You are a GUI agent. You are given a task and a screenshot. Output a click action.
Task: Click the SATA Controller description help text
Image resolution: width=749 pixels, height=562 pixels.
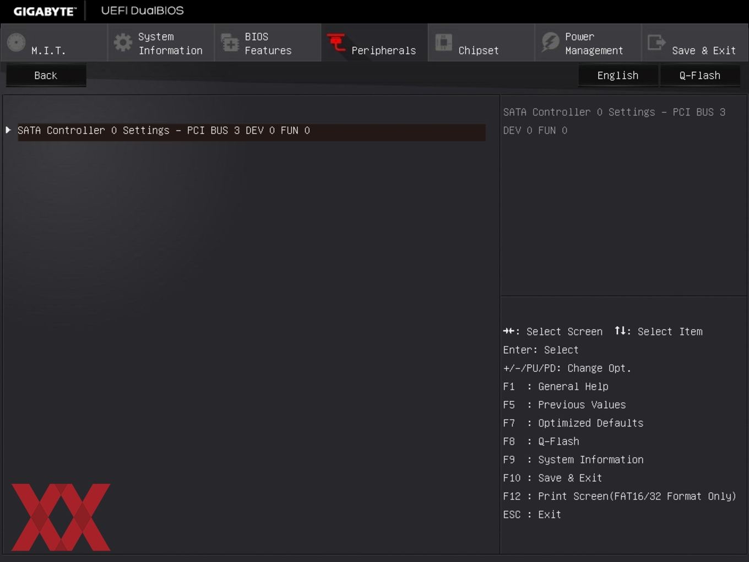point(614,121)
